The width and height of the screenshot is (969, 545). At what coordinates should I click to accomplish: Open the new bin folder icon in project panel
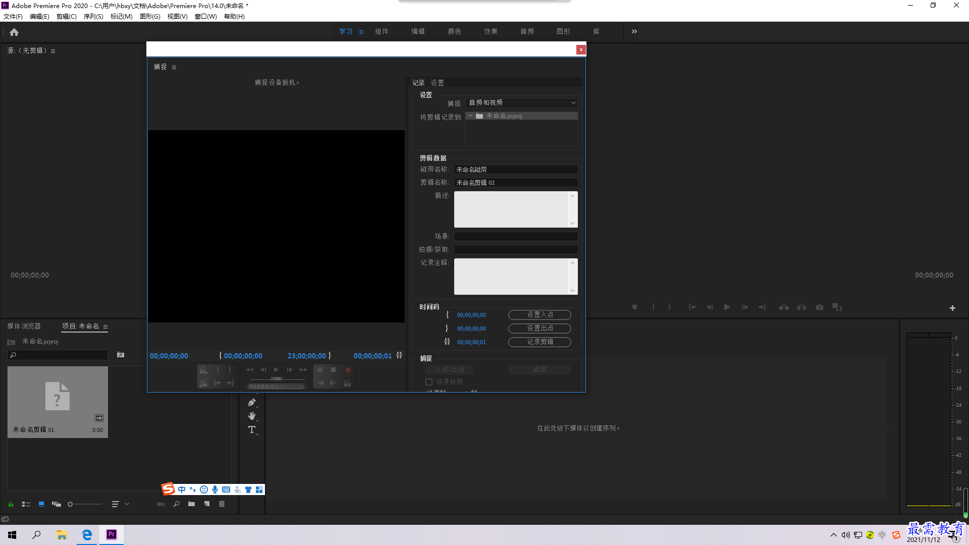pyautogui.click(x=192, y=504)
